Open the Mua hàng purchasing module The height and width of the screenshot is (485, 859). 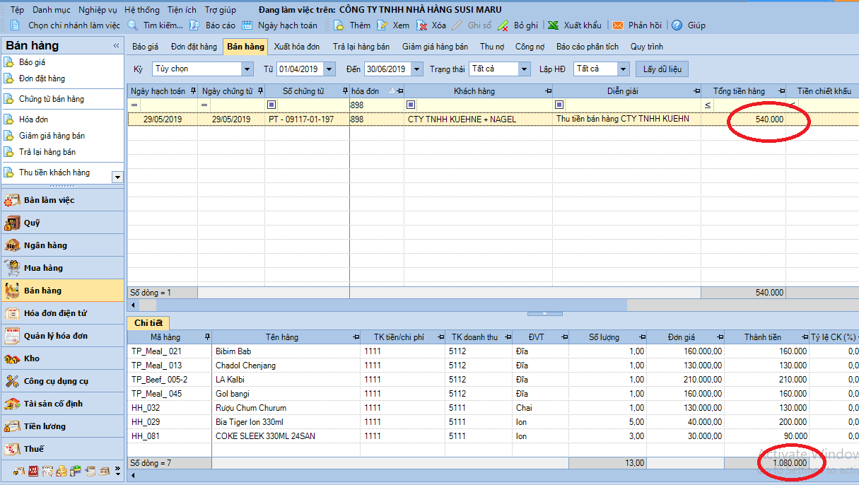62,268
